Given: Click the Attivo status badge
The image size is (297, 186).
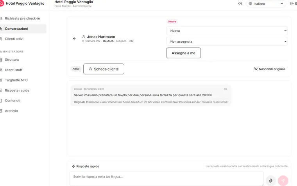Looking at the screenshot, I should (76, 69).
